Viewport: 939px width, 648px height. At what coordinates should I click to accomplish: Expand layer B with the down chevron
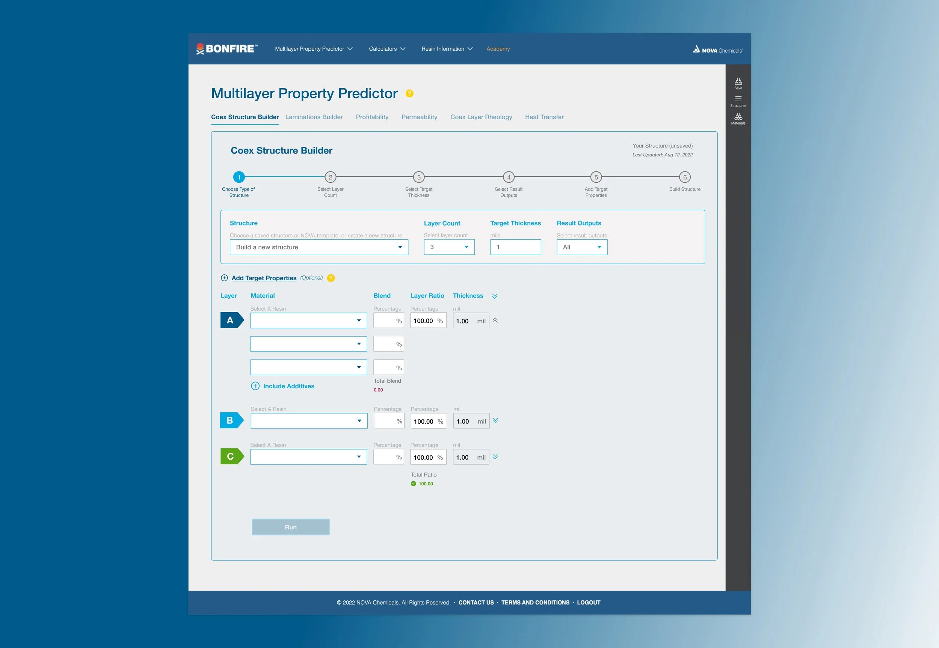click(495, 421)
